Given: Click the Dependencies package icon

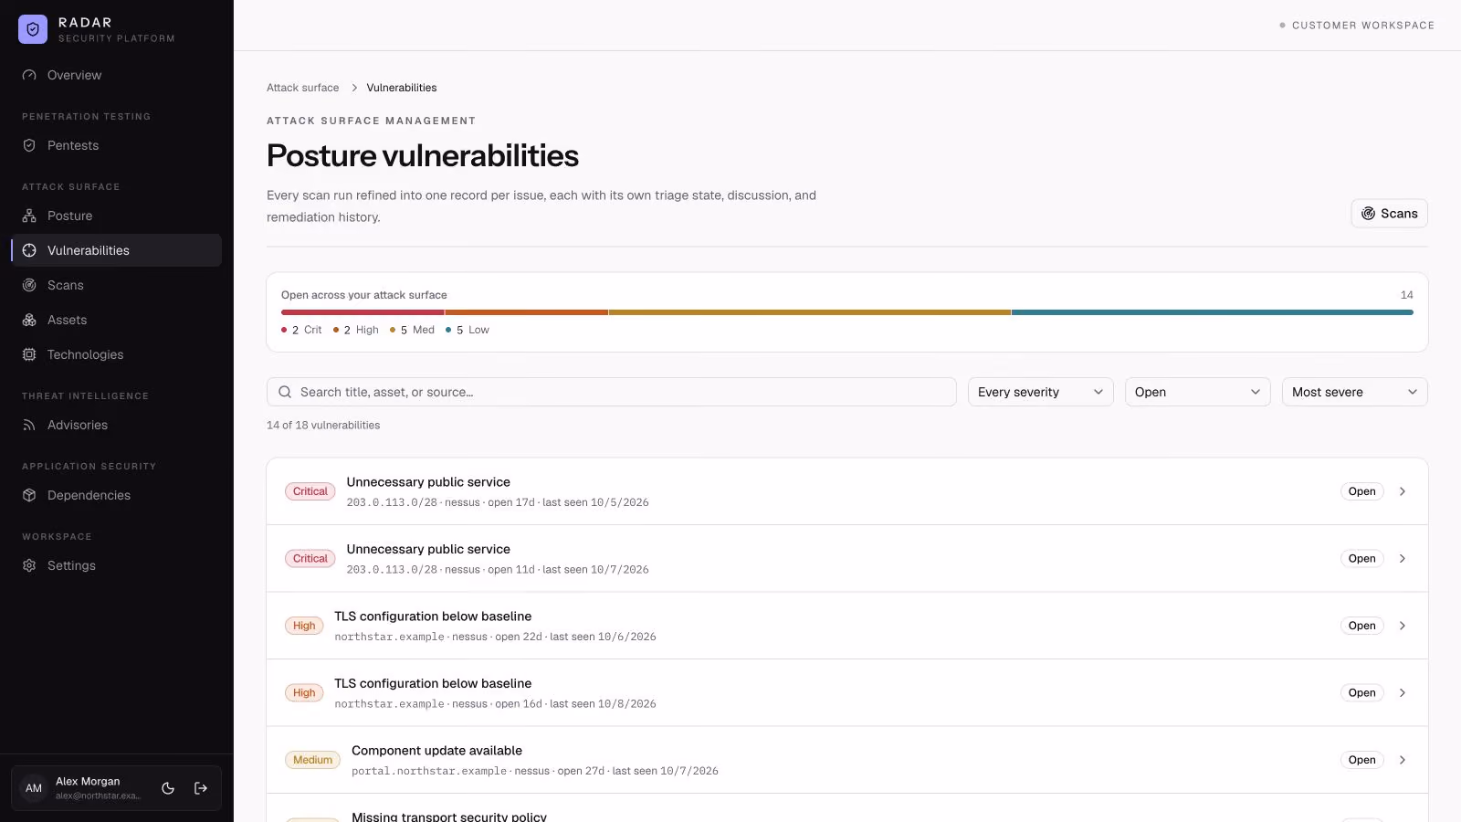Looking at the screenshot, I should click(x=29, y=495).
